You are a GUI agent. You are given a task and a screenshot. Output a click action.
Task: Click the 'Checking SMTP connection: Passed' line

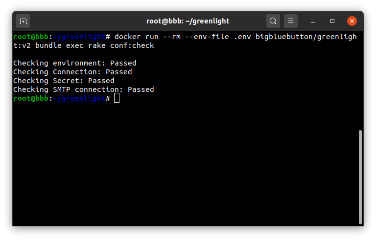point(84,89)
